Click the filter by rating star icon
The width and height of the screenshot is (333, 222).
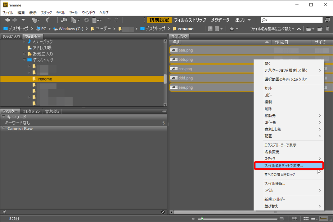234,29
